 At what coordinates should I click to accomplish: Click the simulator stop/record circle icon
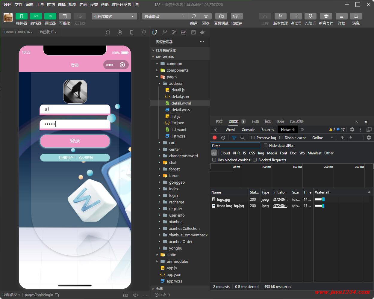(x=120, y=32)
